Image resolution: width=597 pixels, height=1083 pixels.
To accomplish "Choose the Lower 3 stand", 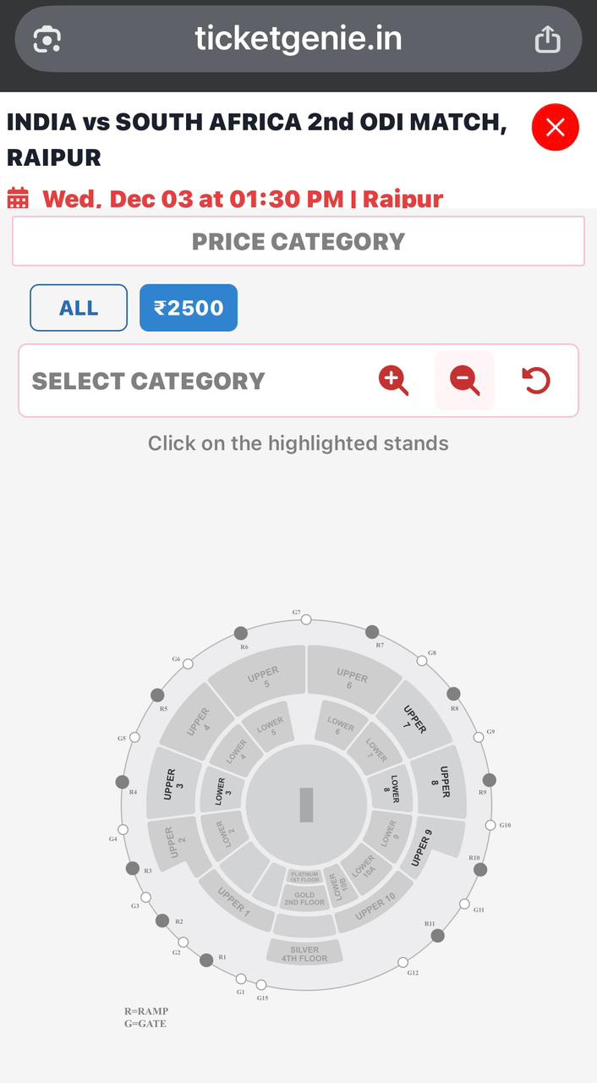I will pos(223,788).
